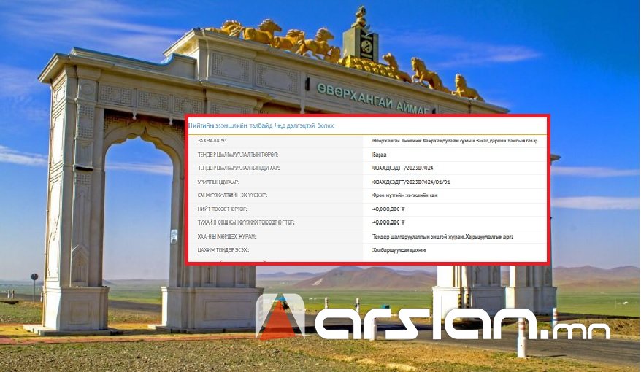641x372 pixels.
Task: Click the ".mn" part of the watermark
Action: 580,330
